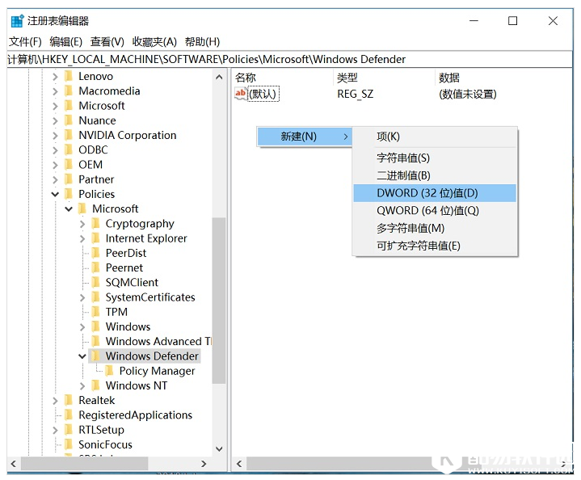Select the (默认) value entry

(x=263, y=94)
